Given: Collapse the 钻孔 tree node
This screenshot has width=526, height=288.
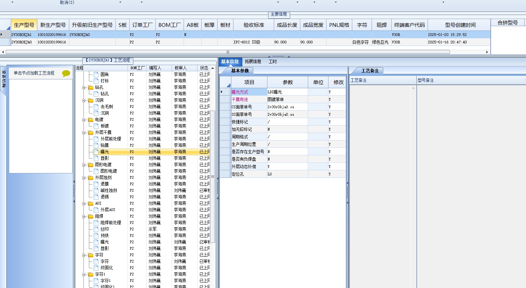Looking at the screenshot, I should (84, 88).
